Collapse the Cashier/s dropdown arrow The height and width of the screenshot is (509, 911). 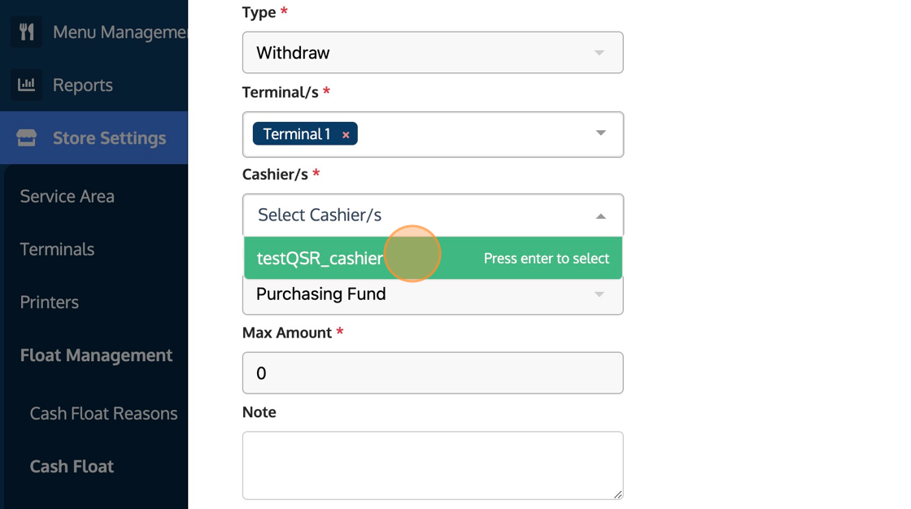tap(600, 215)
